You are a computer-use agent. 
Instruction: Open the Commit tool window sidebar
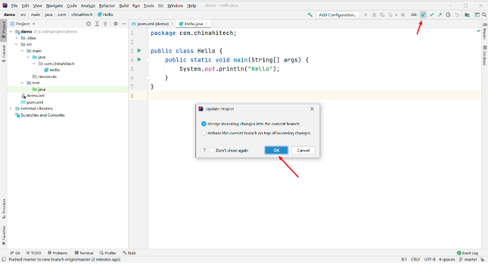point(4,54)
